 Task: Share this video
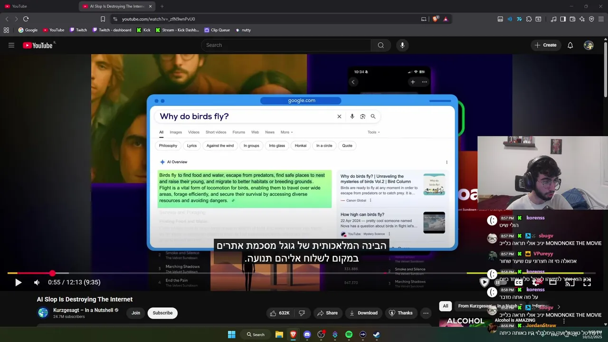(327, 313)
